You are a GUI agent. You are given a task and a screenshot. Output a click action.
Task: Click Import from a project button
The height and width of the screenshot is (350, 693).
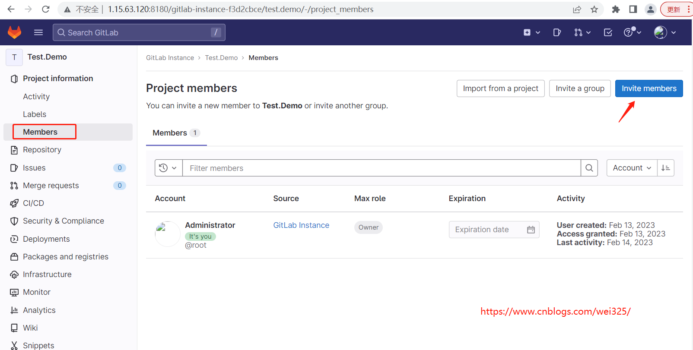(x=501, y=88)
